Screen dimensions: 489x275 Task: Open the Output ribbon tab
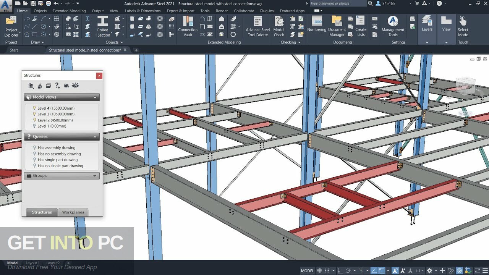[x=98, y=11]
